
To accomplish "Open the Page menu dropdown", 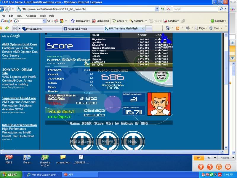I will [x=201, y=28].
